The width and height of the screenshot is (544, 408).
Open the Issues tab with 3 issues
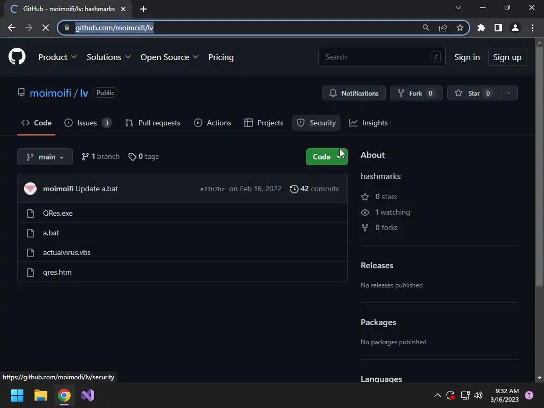(88, 123)
